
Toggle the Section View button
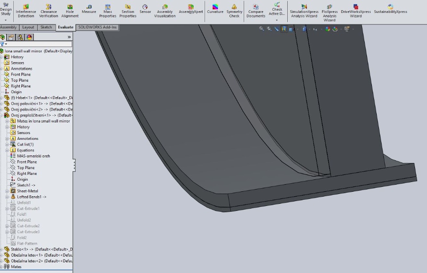point(284,29)
